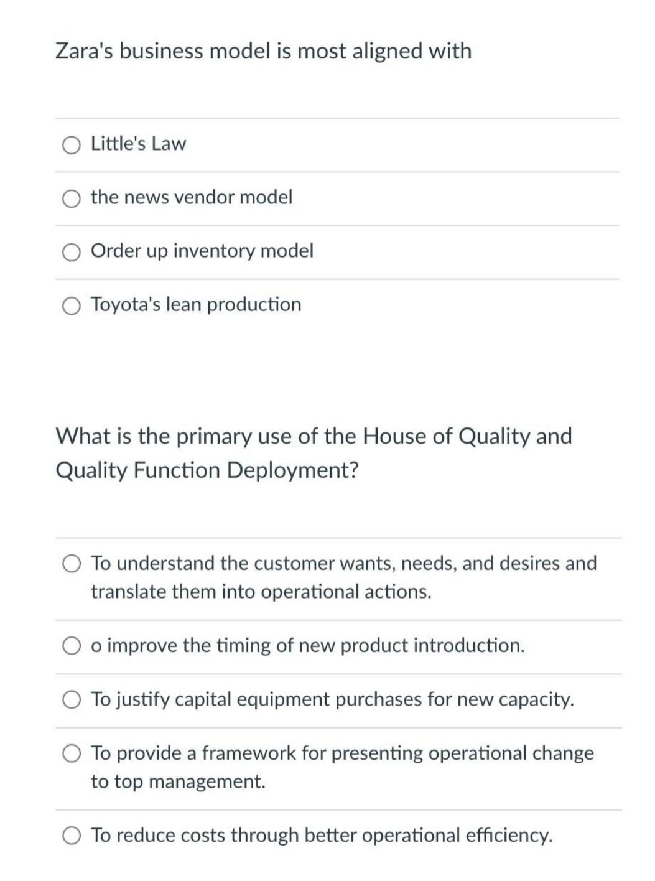Click the Little's Law answer text

pos(138,144)
